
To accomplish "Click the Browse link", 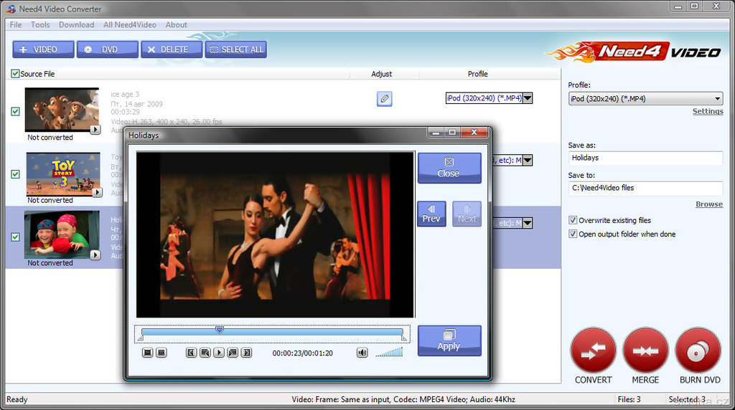I will pyautogui.click(x=708, y=204).
